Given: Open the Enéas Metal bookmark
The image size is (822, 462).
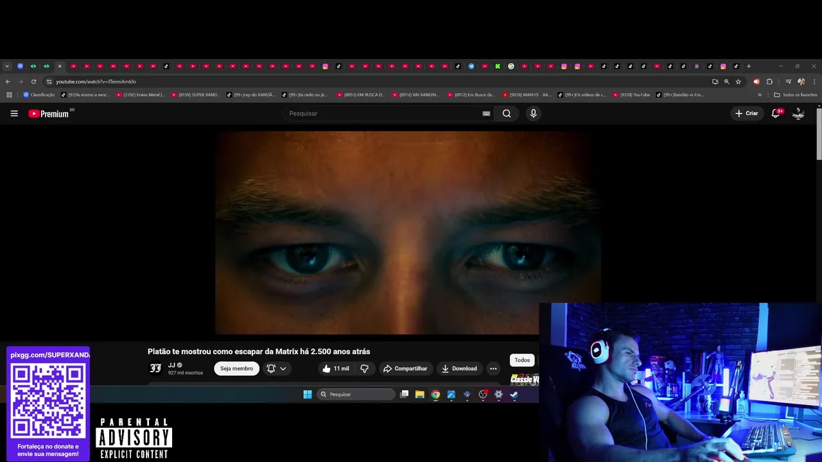Looking at the screenshot, I should [141, 95].
